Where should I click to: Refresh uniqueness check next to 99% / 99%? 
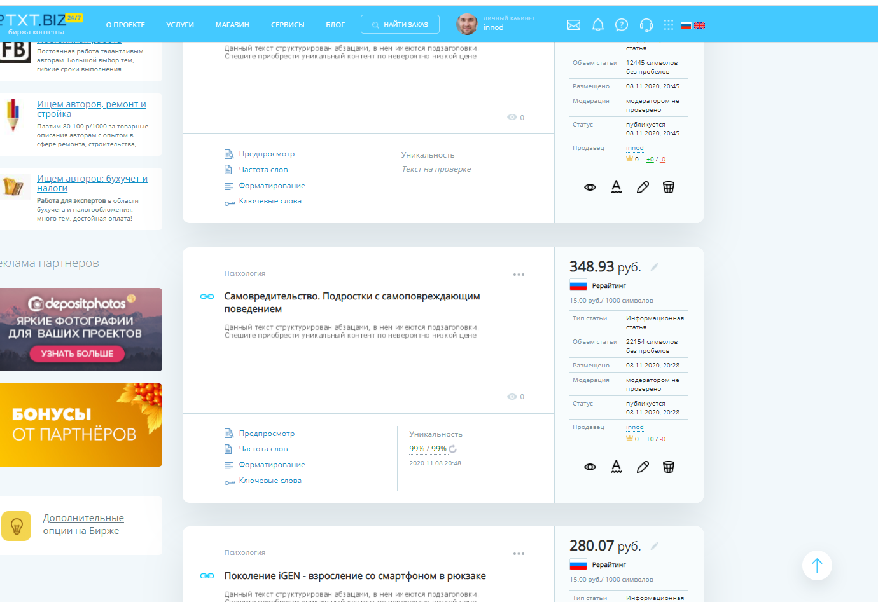[x=453, y=449]
